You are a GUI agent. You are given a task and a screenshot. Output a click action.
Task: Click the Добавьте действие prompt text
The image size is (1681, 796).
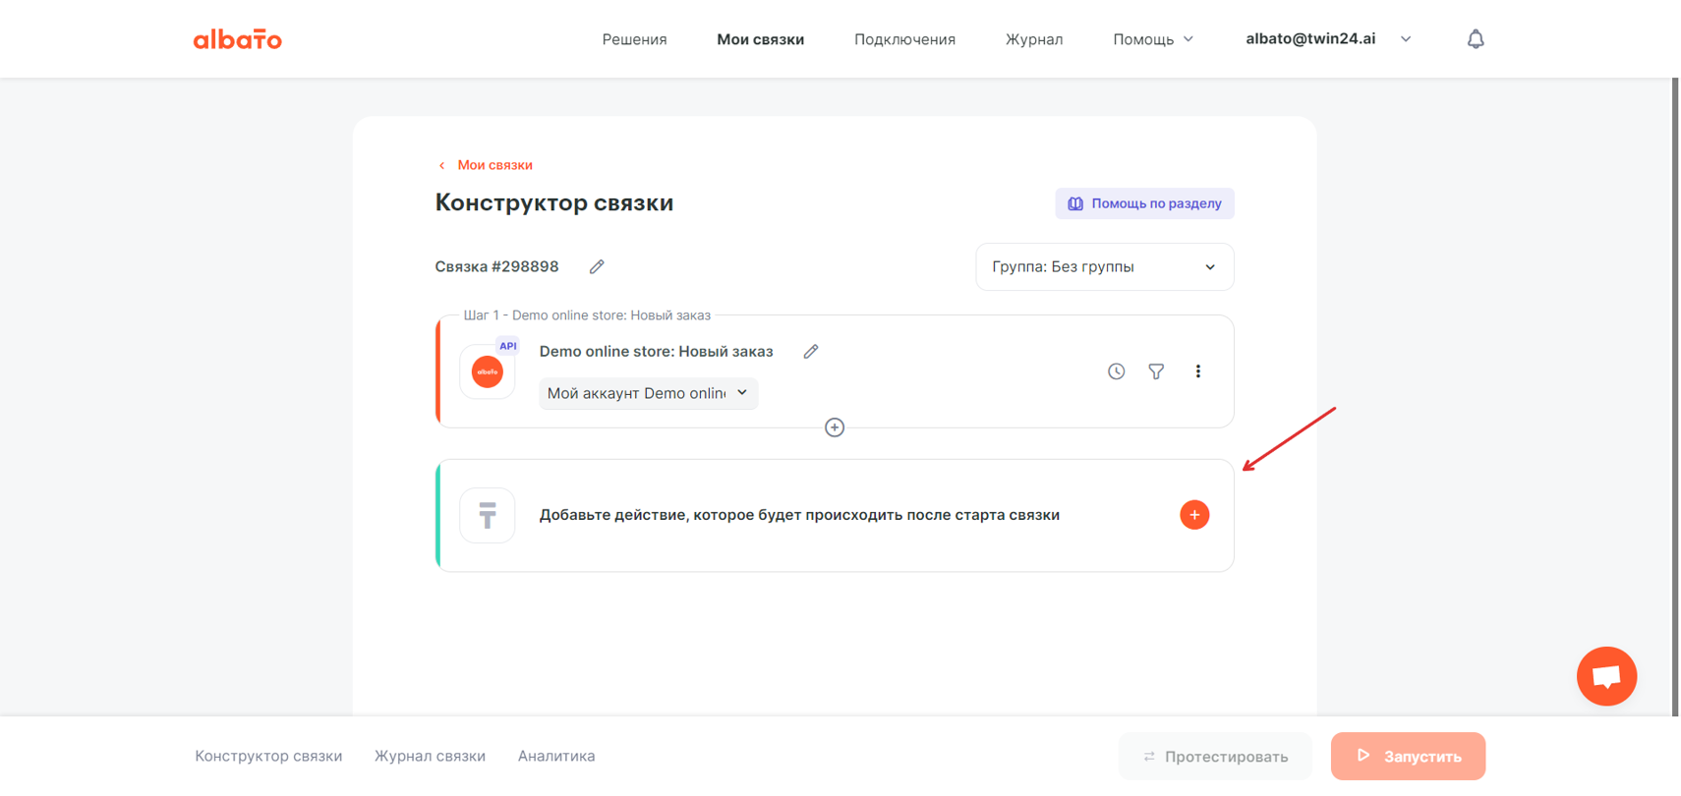pos(799,515)
